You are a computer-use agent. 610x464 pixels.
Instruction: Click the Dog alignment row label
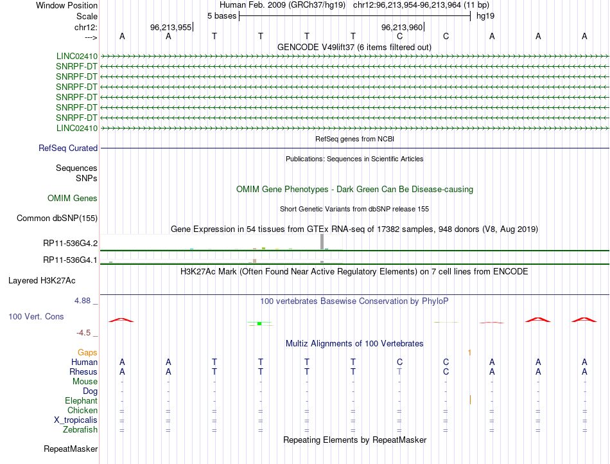tap(90, 391)
